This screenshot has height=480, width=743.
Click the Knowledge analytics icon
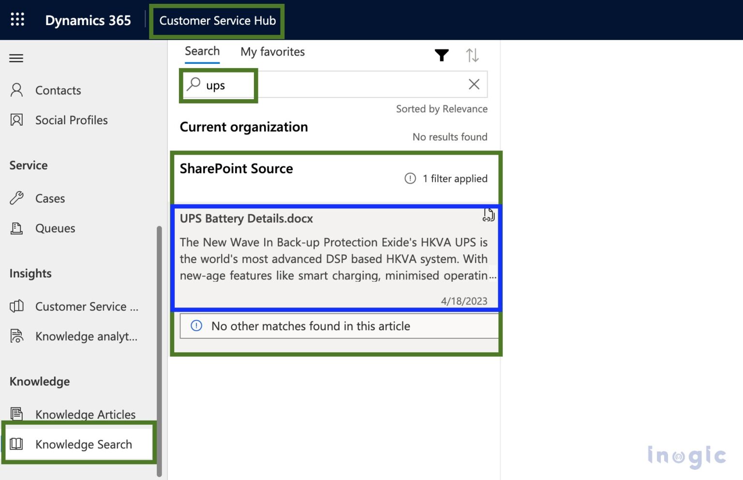pos(16,336)
